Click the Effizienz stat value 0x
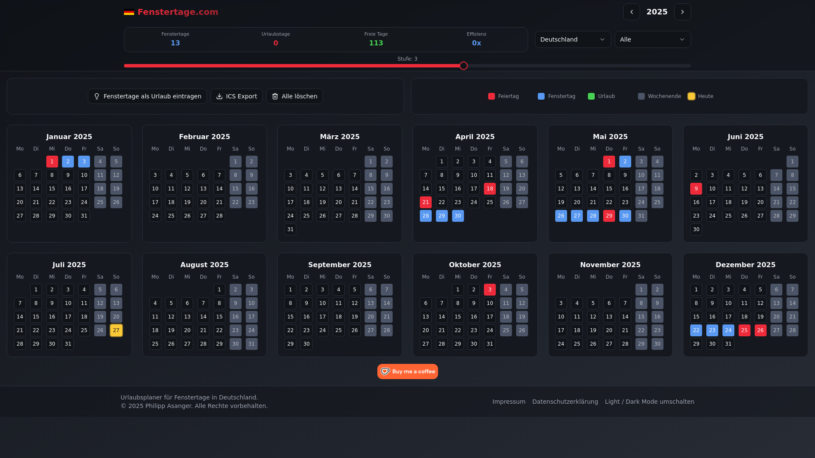The width and height of the screenshot is (815, 458). (x=476, y=43)
